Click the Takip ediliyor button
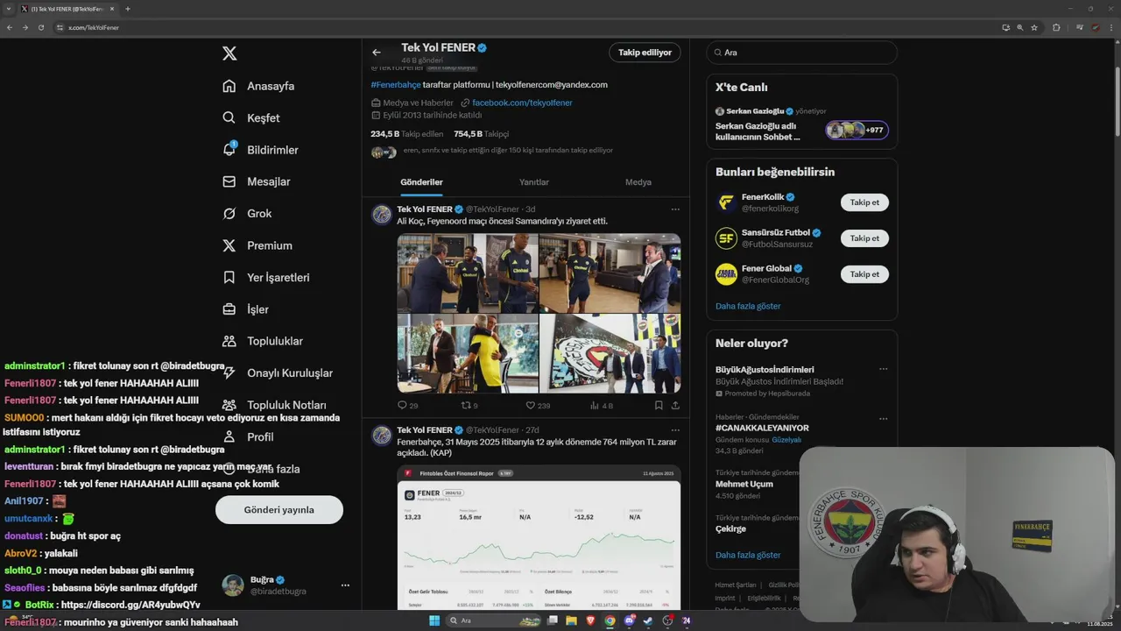This screenshot has width=1121, height=631. (645, 53)
